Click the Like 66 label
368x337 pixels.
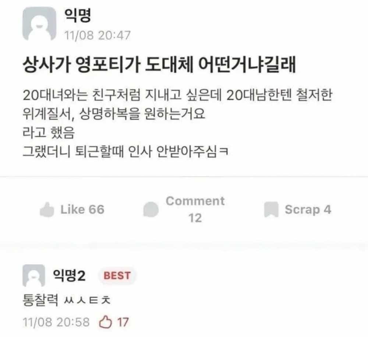pos(82,209)
